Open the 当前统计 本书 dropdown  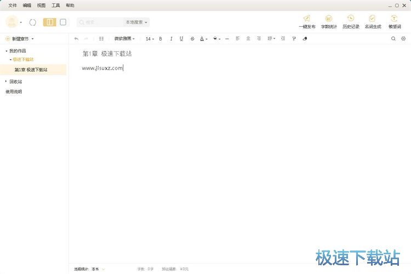coord(90,269)
